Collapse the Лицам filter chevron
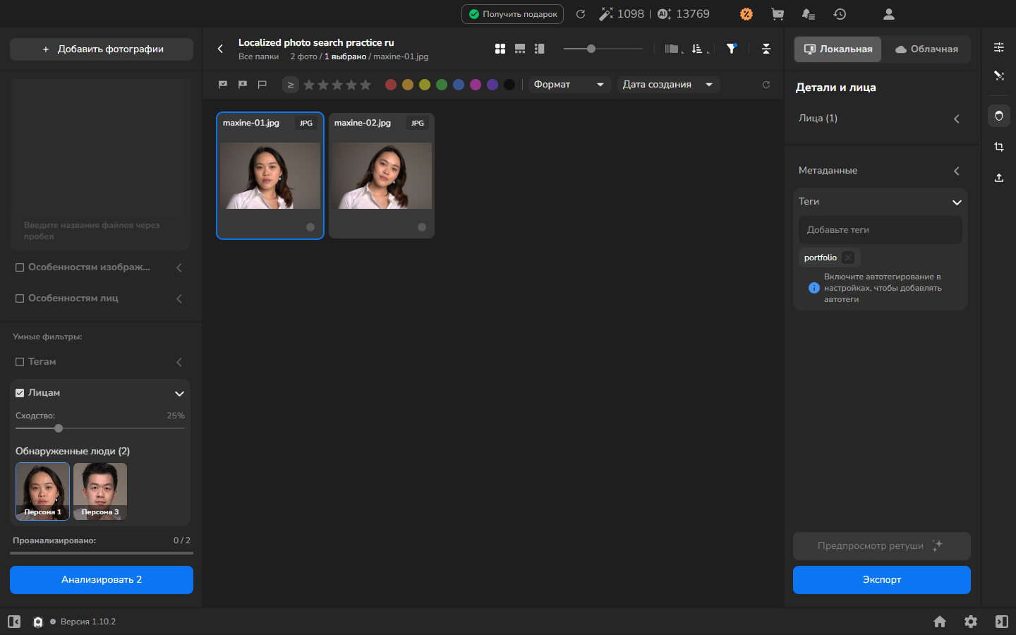Viewport: 1016px width, 635px height. point(179,394)
